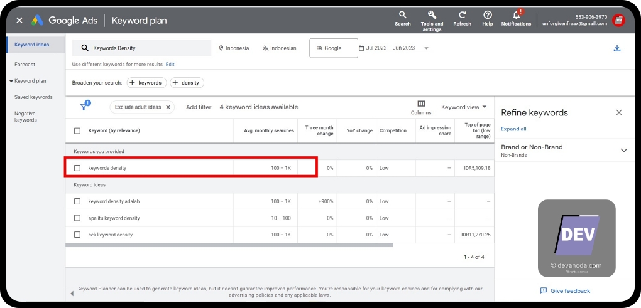The width and height of the screenshot is (641, 308).
Task: Sort by Avg. monthly searches column
Action: [x=269, y=131]
